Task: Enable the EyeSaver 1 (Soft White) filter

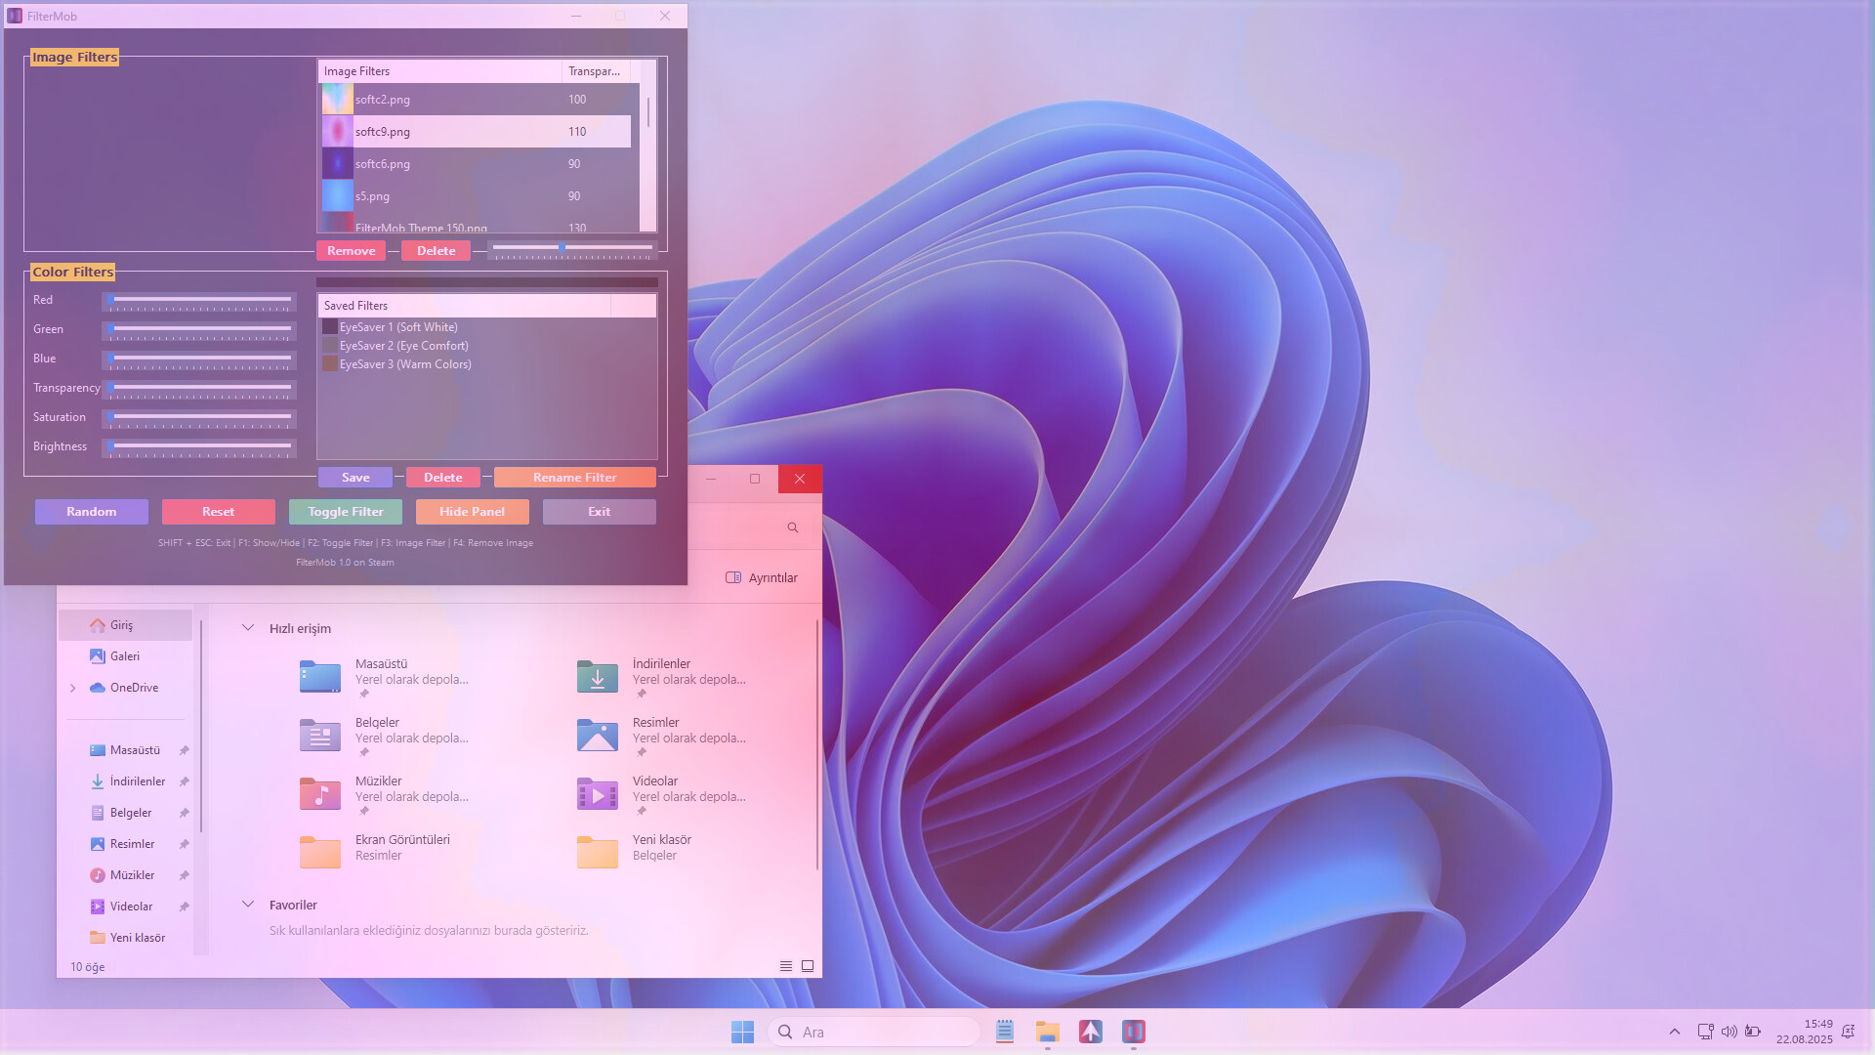Action: coord(330,326)
